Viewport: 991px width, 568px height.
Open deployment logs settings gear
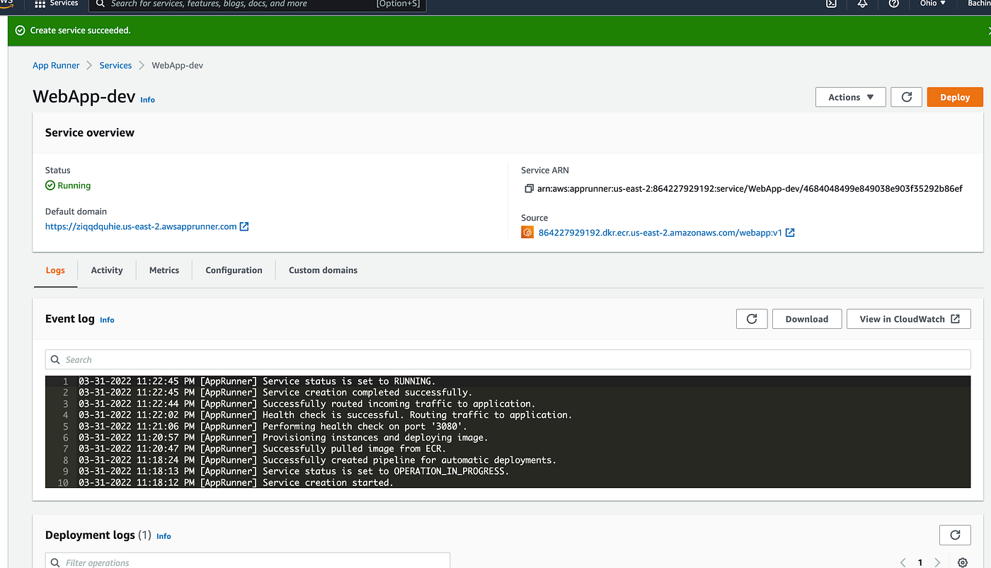click(x=962, y=562)
